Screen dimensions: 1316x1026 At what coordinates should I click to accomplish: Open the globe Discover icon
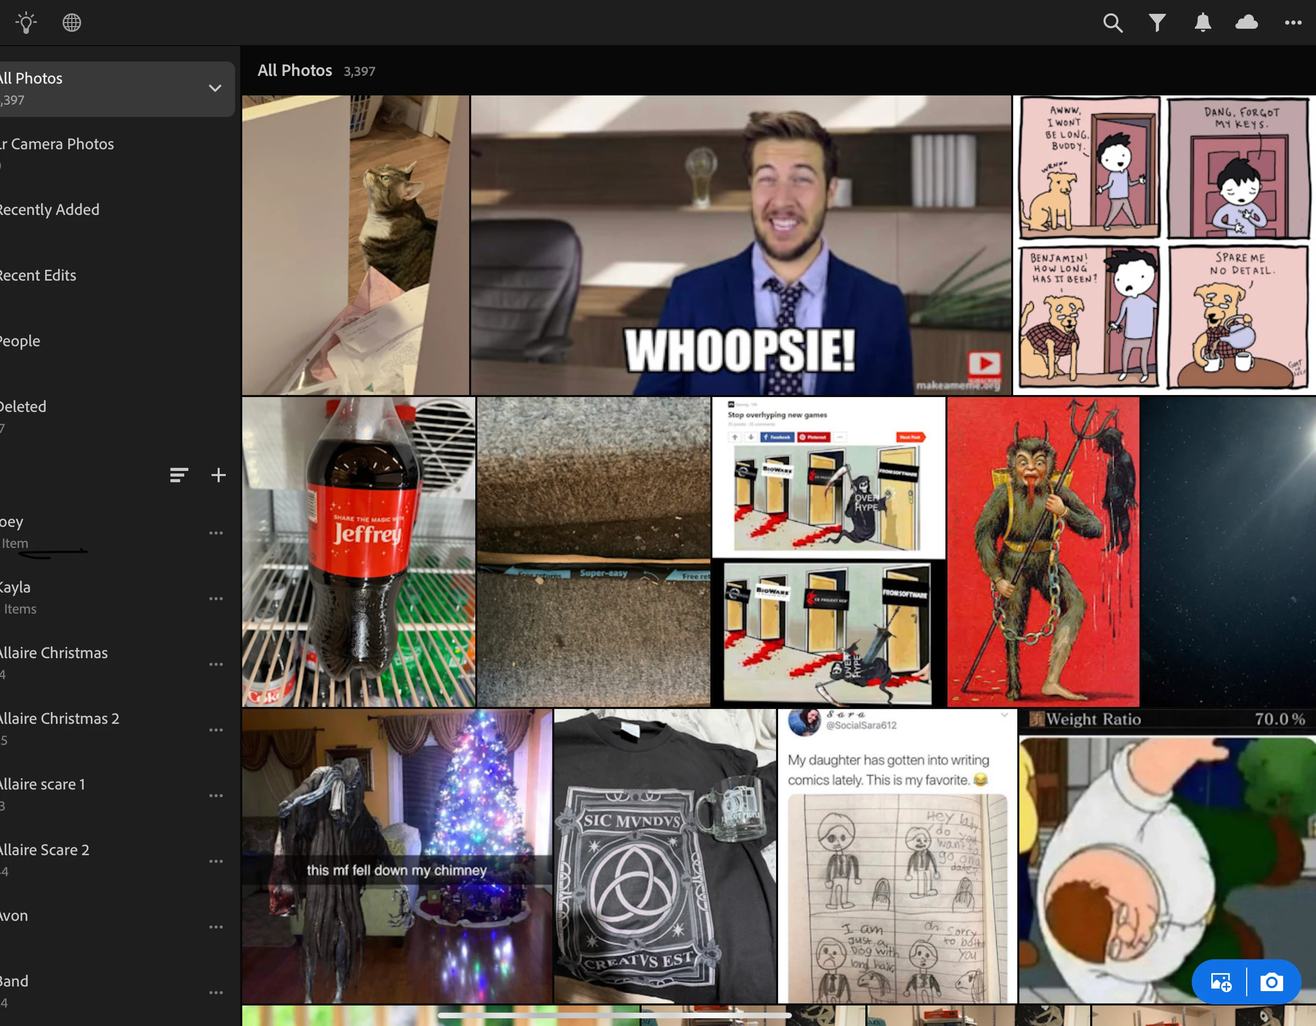(72, 23)
